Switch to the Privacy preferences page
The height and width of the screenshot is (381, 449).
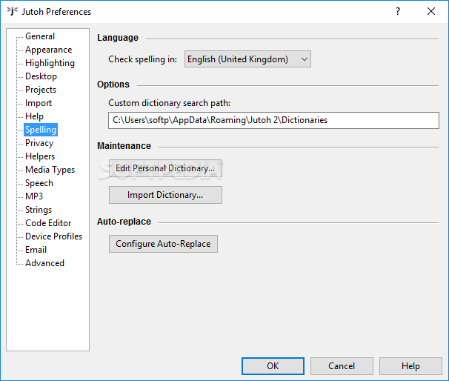(x=39, y=143)
